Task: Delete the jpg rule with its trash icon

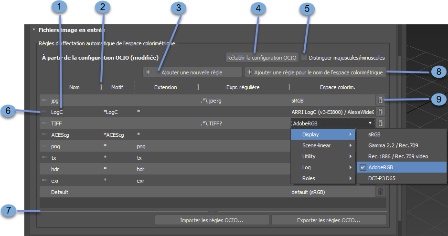Action: [x=380, y=100]
